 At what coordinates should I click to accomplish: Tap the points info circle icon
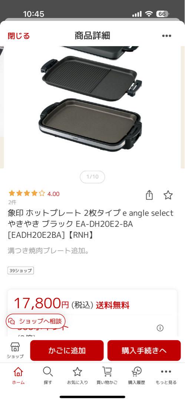160,328
